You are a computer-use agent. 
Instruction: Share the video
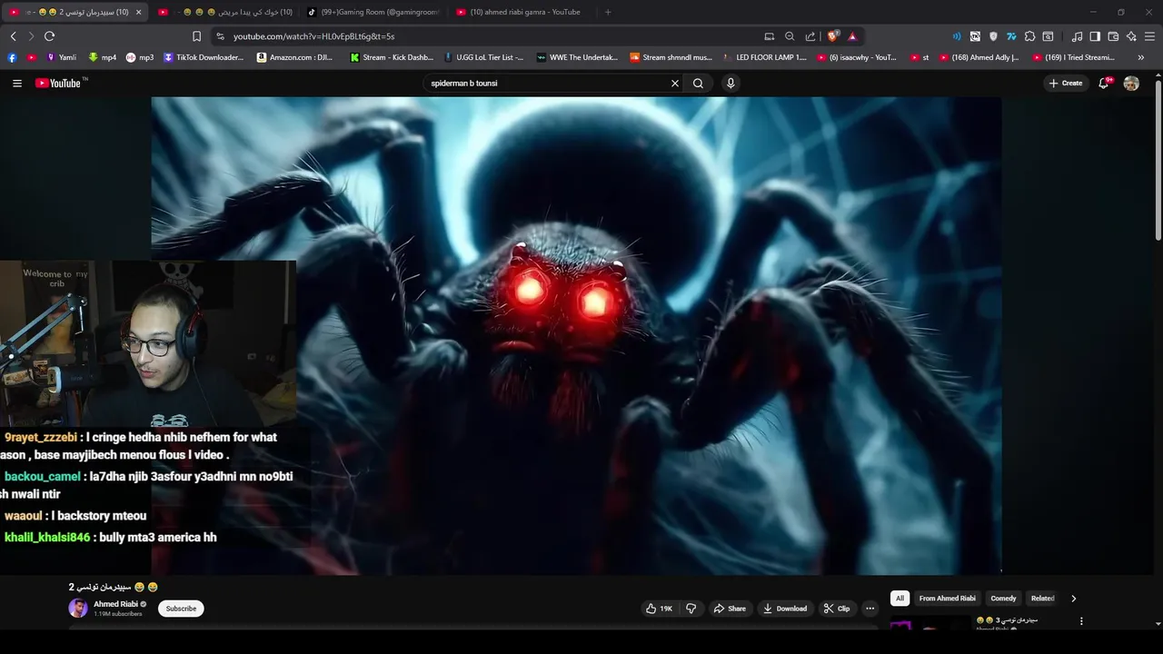tap(730, 609)
